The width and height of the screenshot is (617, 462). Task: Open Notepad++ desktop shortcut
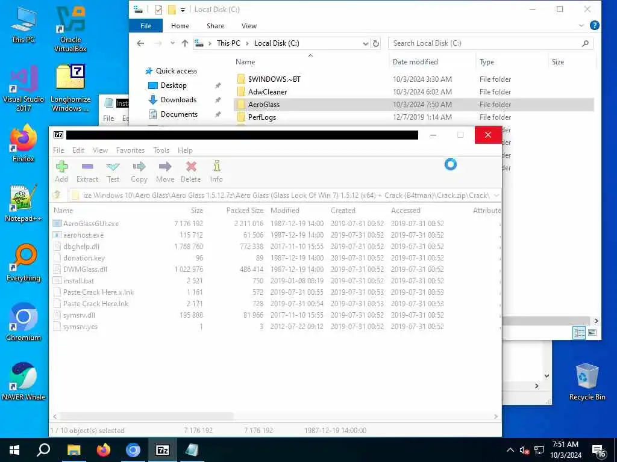click(x=23, y=203)
